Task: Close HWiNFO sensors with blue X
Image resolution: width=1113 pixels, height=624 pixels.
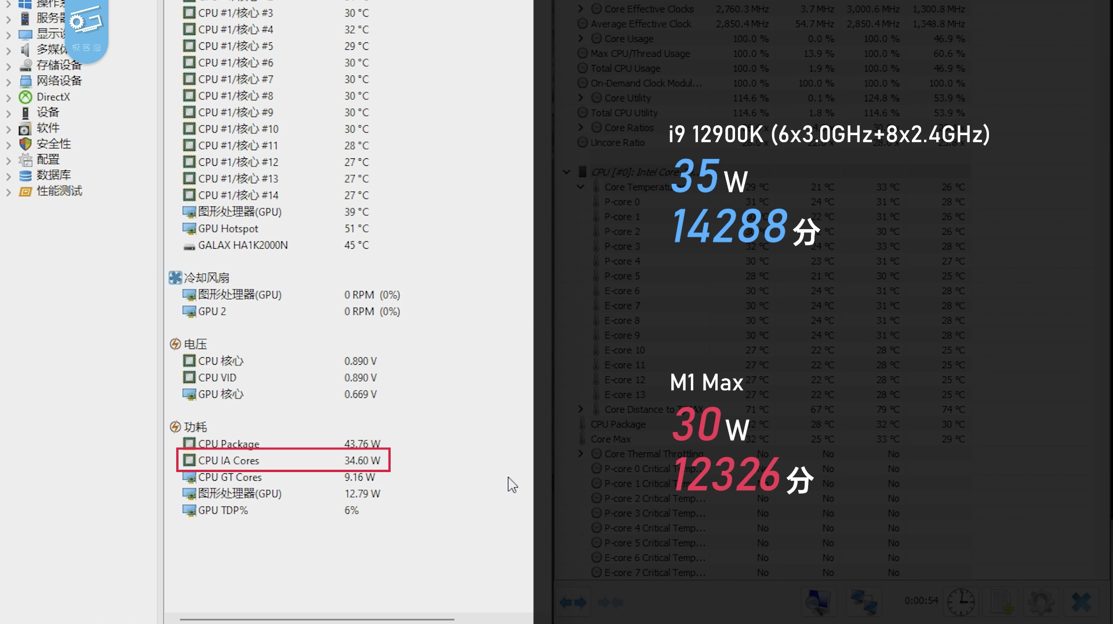Action: 1081,602
